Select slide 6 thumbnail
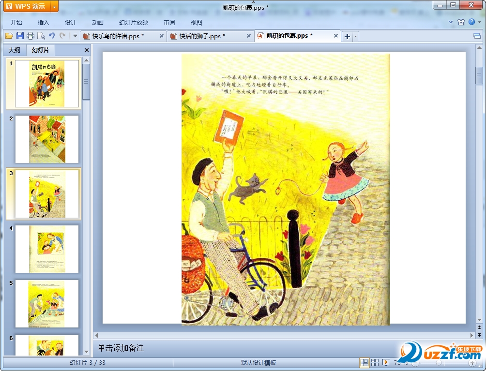 coord(47,345)
